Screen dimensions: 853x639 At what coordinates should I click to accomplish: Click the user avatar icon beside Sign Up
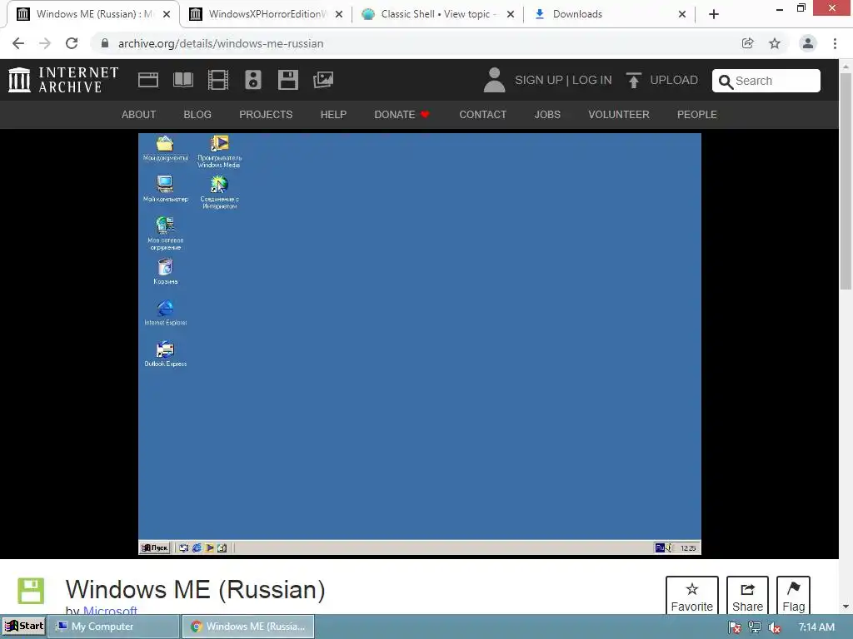[x=494, y=80]
